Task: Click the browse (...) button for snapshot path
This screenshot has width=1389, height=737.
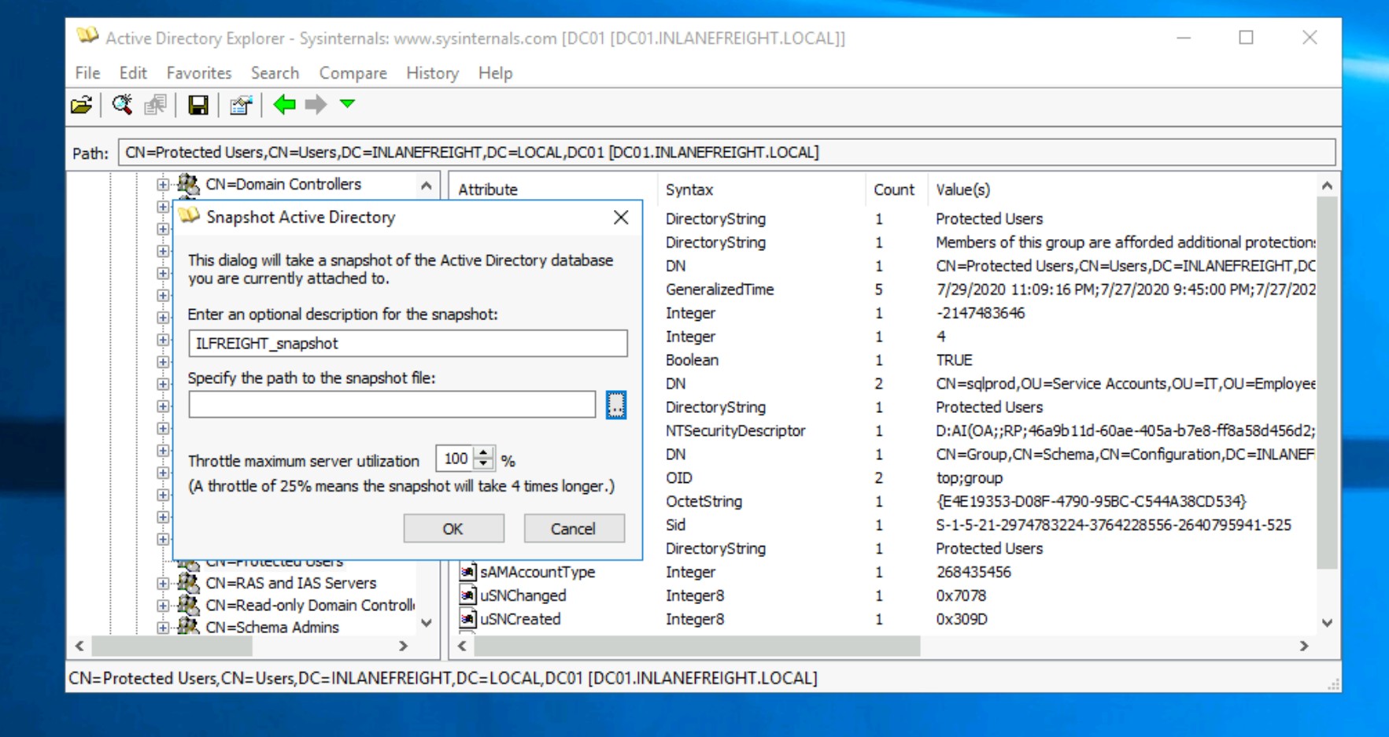Action: (616, 405)
